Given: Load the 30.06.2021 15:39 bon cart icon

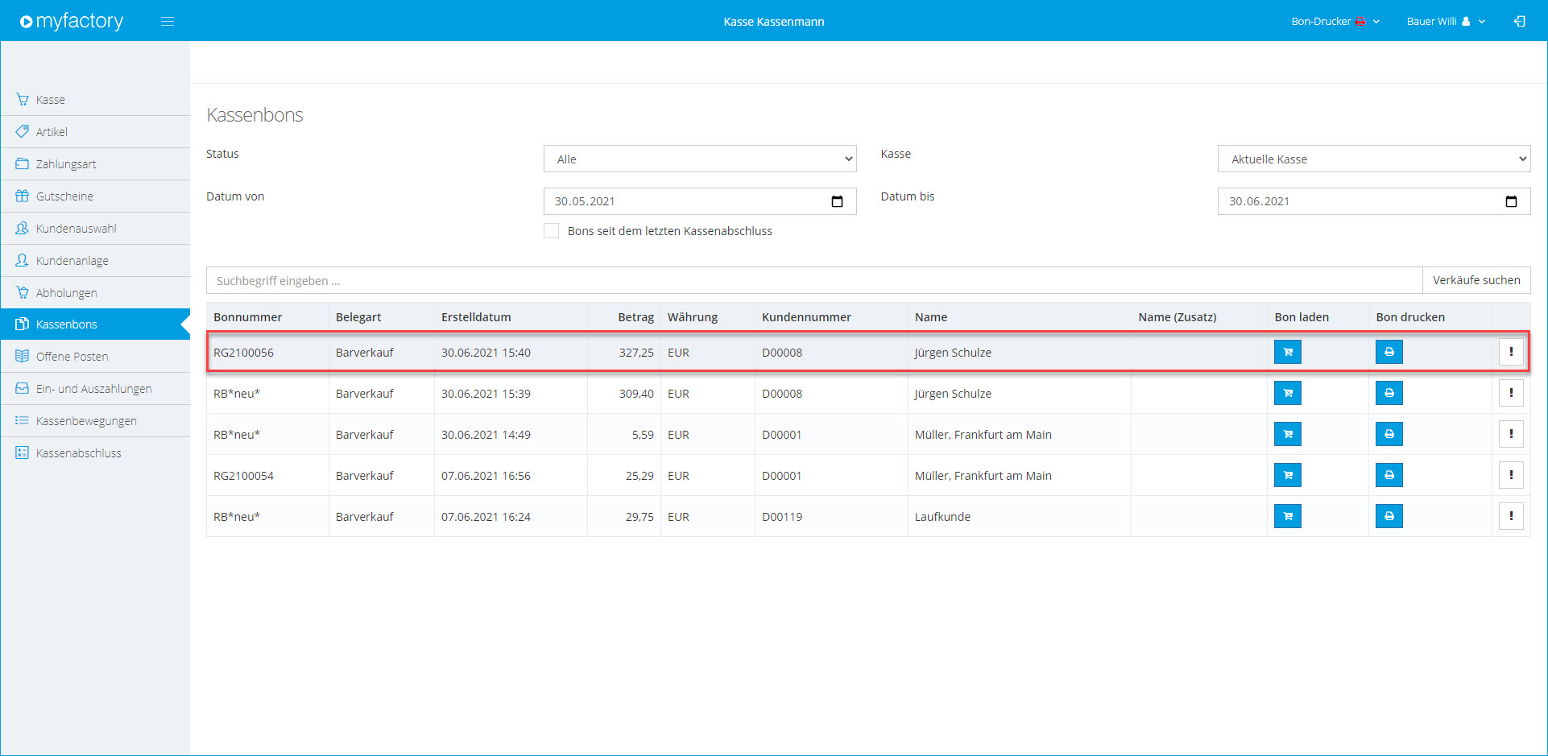Looking at the screenshot, I should pos(1288,393).
